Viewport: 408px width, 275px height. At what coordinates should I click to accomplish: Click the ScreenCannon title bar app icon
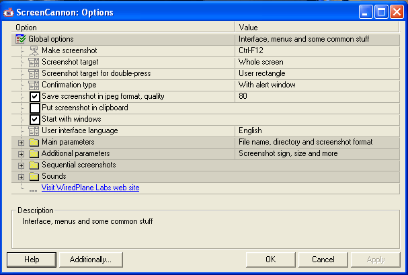pos(8,12)
